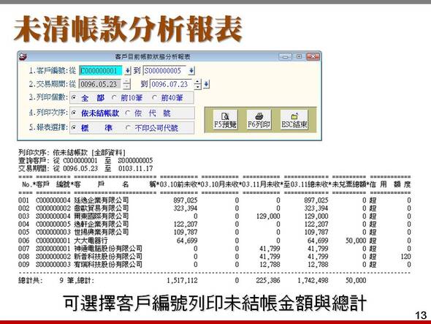Click the dialog's title bar application icon
431x324 pixels.
pos(23,57)
